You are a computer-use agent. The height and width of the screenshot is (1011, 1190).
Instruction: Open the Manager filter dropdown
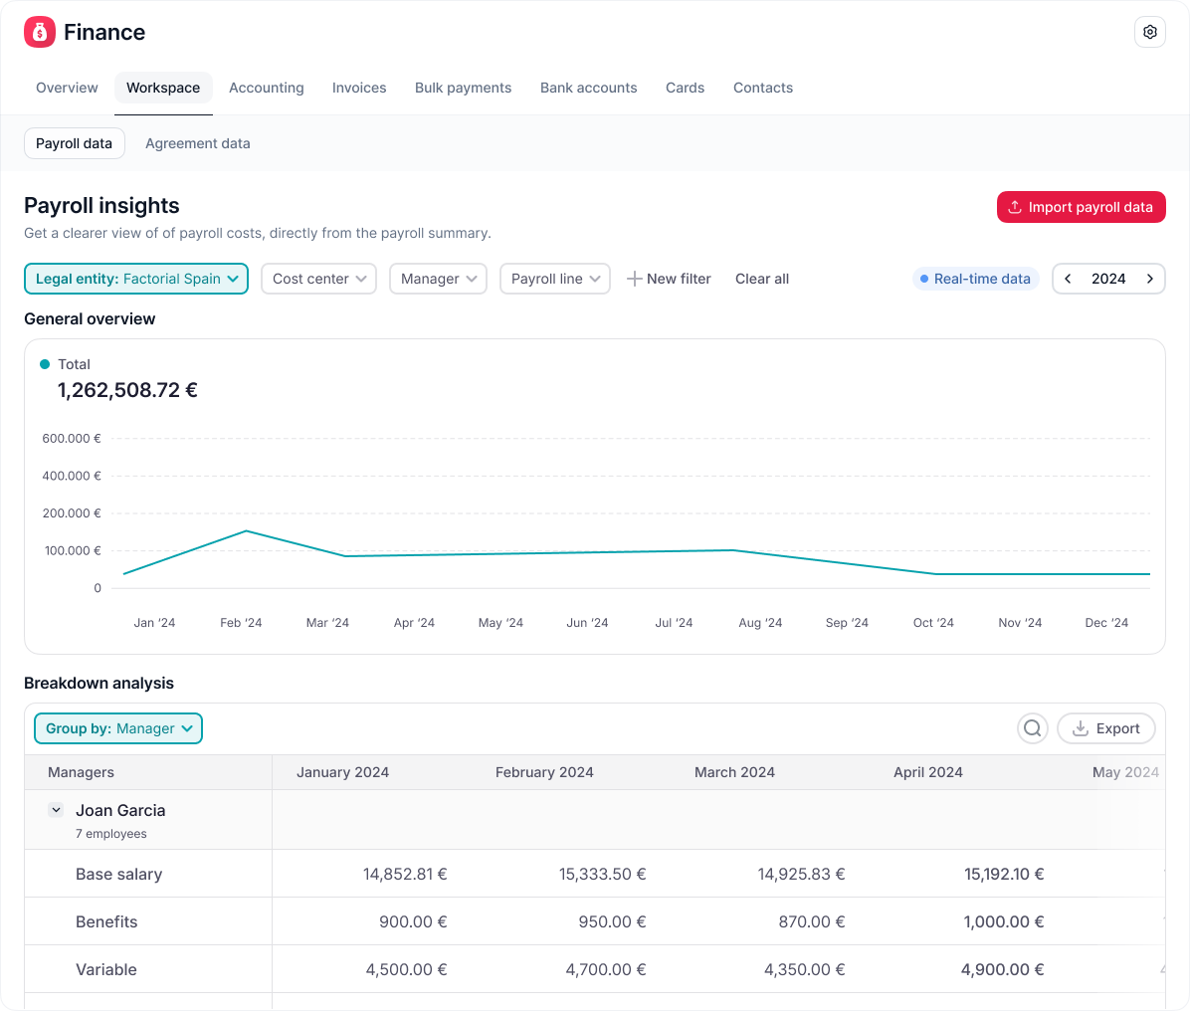[438, 279]
